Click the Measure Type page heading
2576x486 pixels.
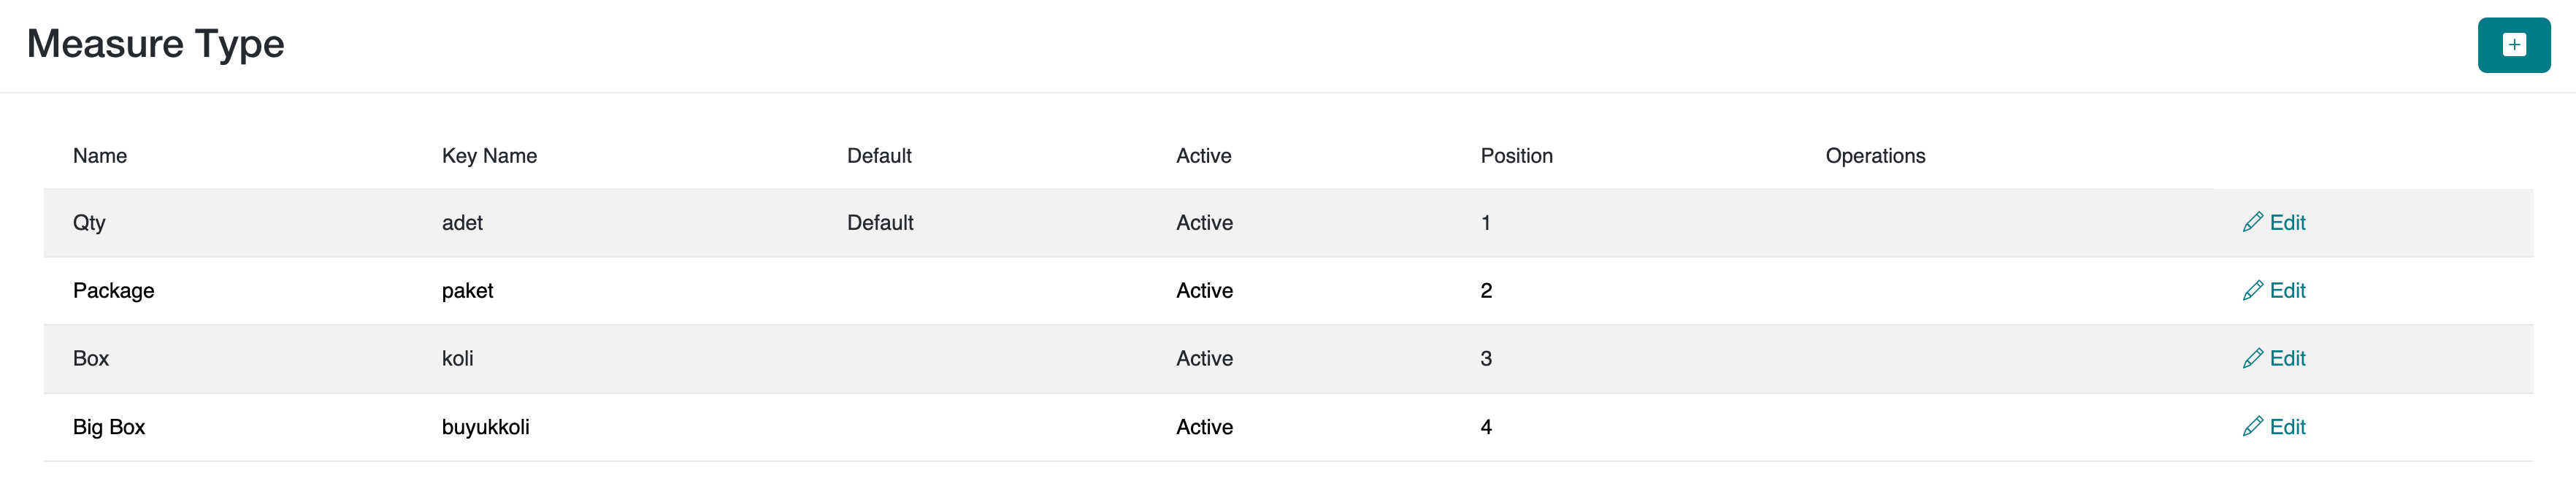click(155, 44)
